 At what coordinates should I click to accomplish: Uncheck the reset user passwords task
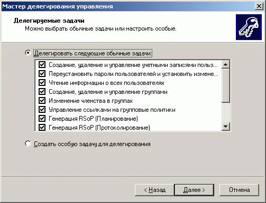click(x=42, y=74)
